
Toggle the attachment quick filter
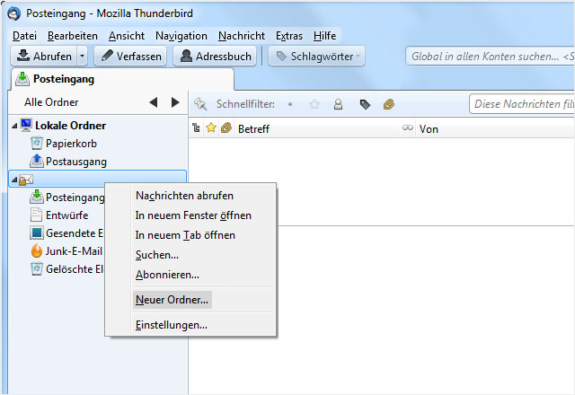pyautogui.click(x=389, y=104)
